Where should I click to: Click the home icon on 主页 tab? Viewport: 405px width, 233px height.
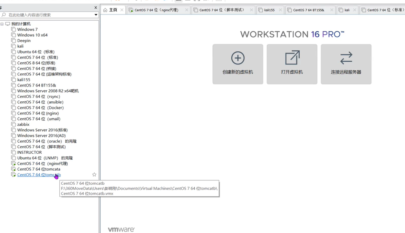tap(105, 10)
